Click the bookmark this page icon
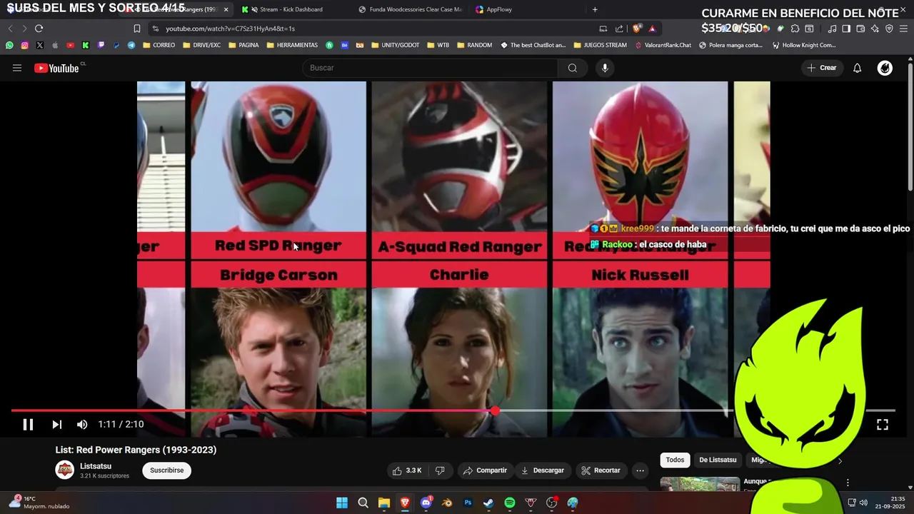Image resolution: width=914 pixels, height=514 pixels. pyautogui.click(x=136, y=29)
